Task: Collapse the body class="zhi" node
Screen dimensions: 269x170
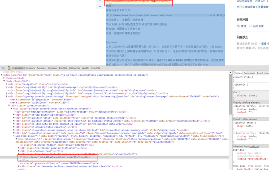Action: click(4, 81)
